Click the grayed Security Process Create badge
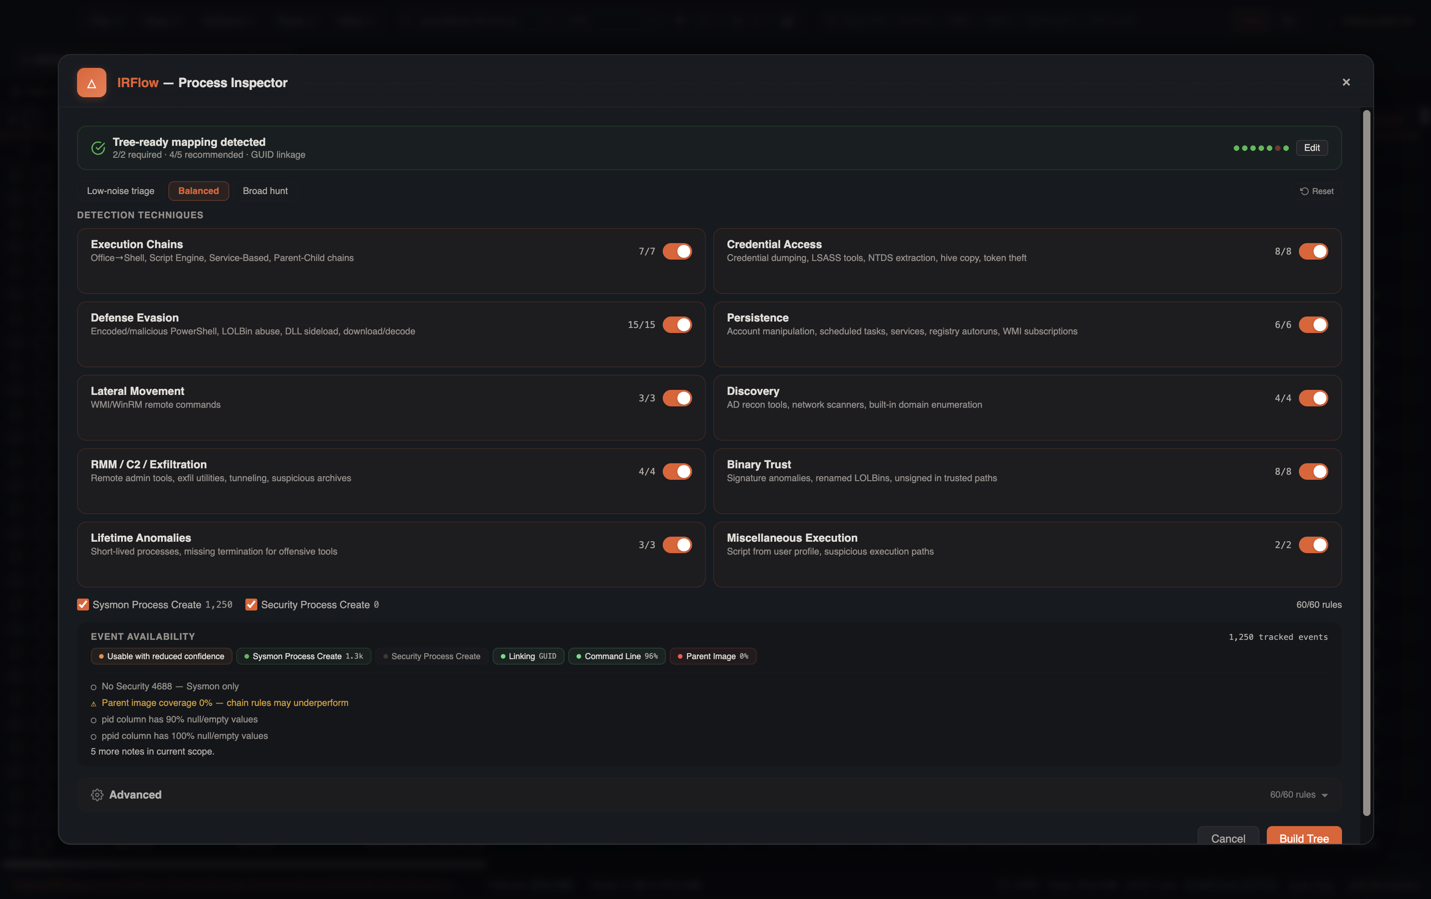This screenshot has width=1431, height=899. point(432,656)
